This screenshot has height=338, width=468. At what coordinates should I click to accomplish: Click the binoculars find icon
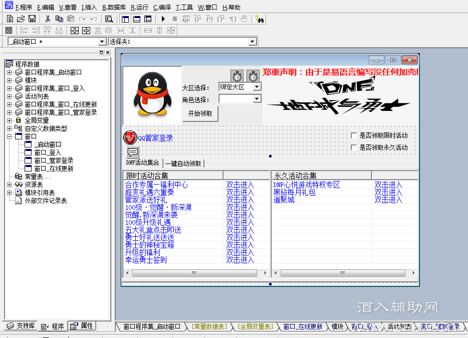click(260, 19)
